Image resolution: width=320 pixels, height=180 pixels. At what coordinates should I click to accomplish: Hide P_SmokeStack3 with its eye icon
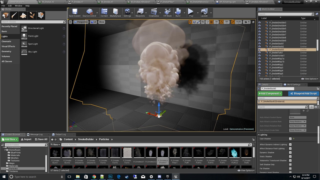(x=259, y=50)
